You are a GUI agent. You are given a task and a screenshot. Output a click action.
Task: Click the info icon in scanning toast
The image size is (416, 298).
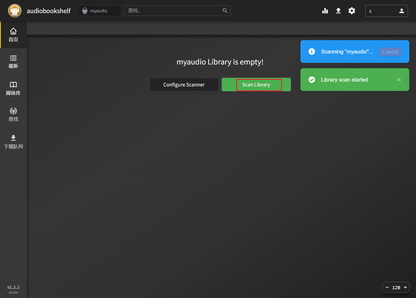[312, 51]
